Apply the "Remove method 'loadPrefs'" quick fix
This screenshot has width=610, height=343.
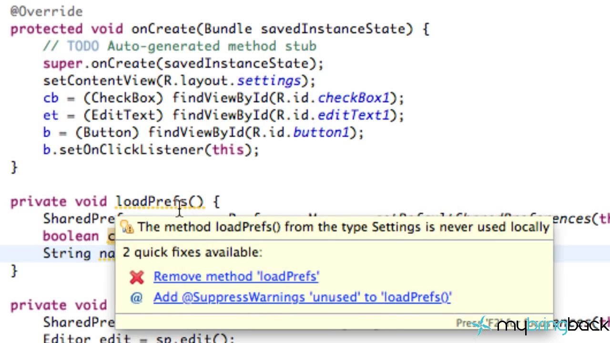pyautogui.click(x=236, y=276)
